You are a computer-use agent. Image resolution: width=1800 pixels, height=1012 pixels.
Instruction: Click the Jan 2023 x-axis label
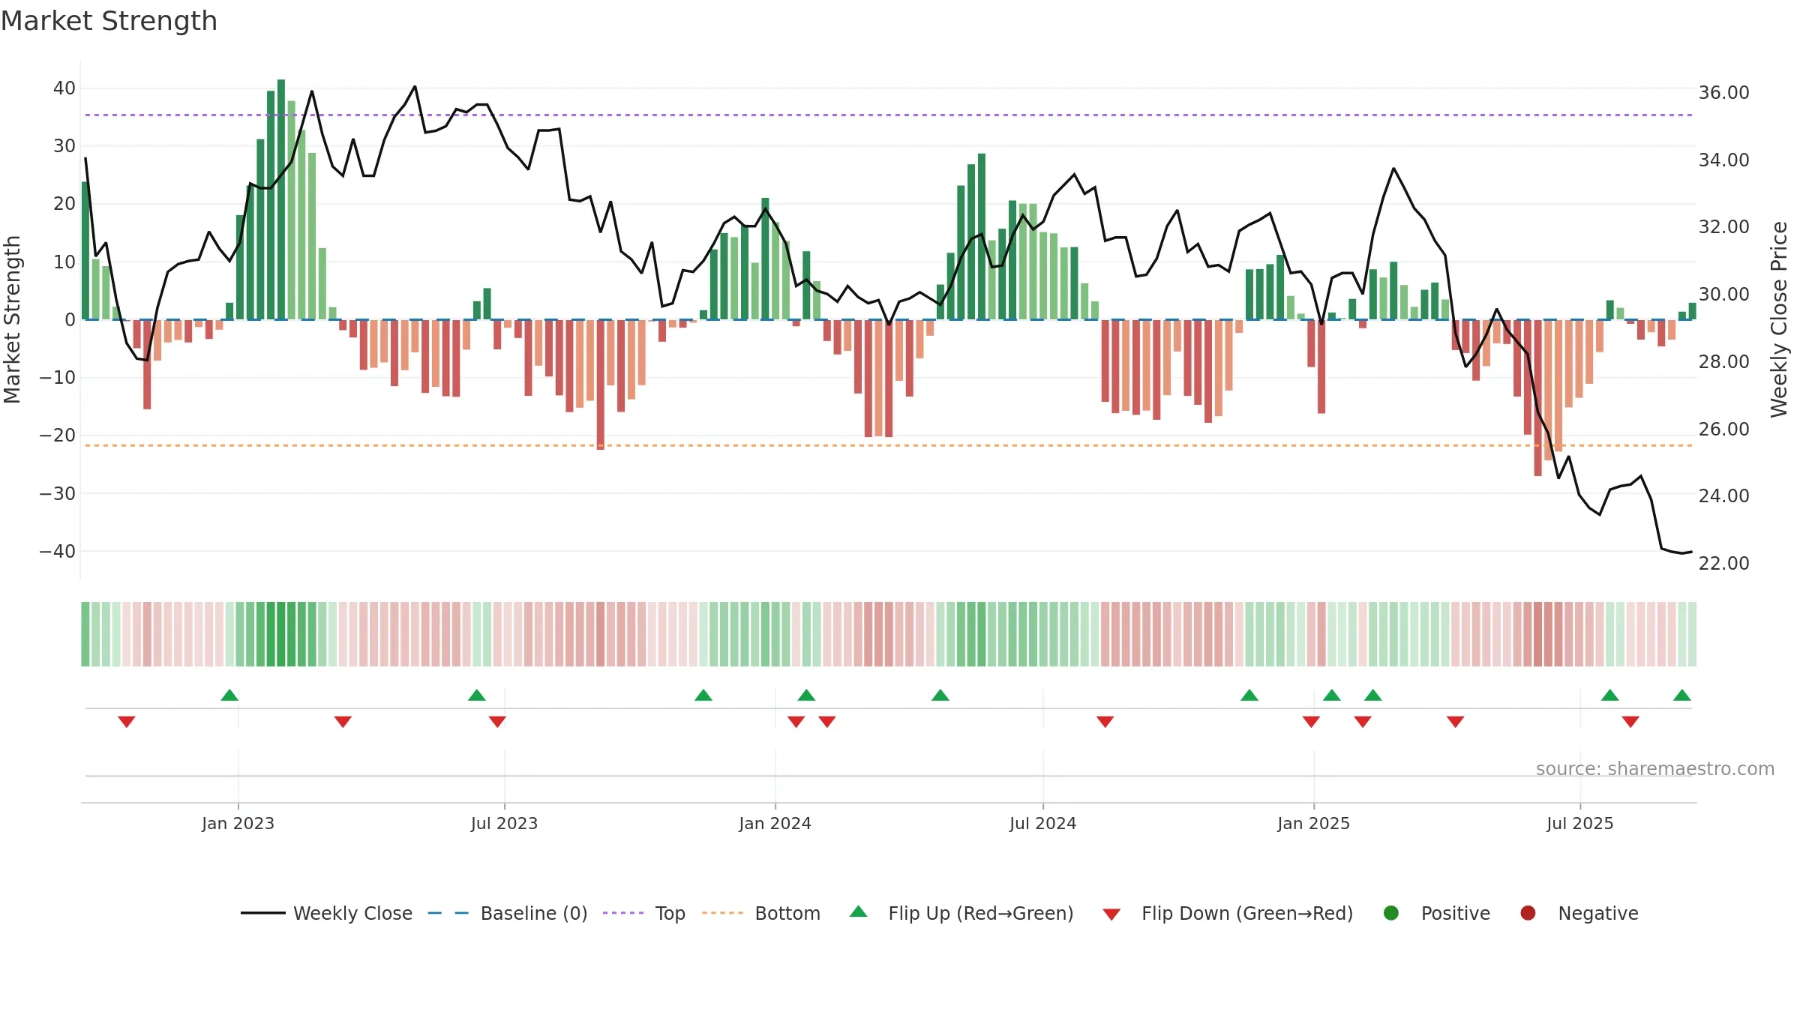238,824
